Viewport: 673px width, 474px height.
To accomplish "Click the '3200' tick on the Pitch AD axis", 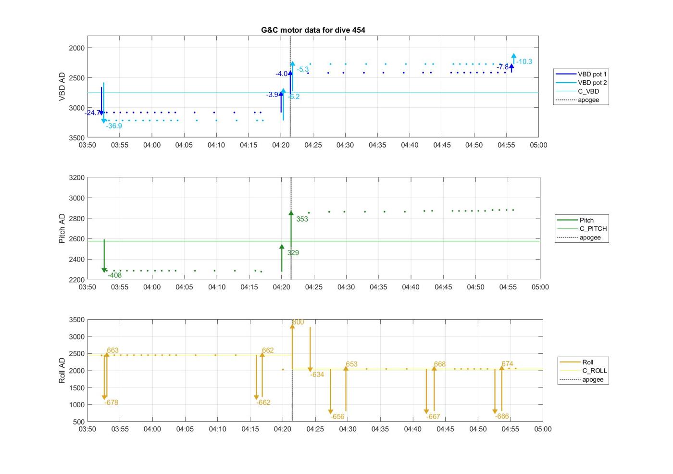I will (77, 178).
